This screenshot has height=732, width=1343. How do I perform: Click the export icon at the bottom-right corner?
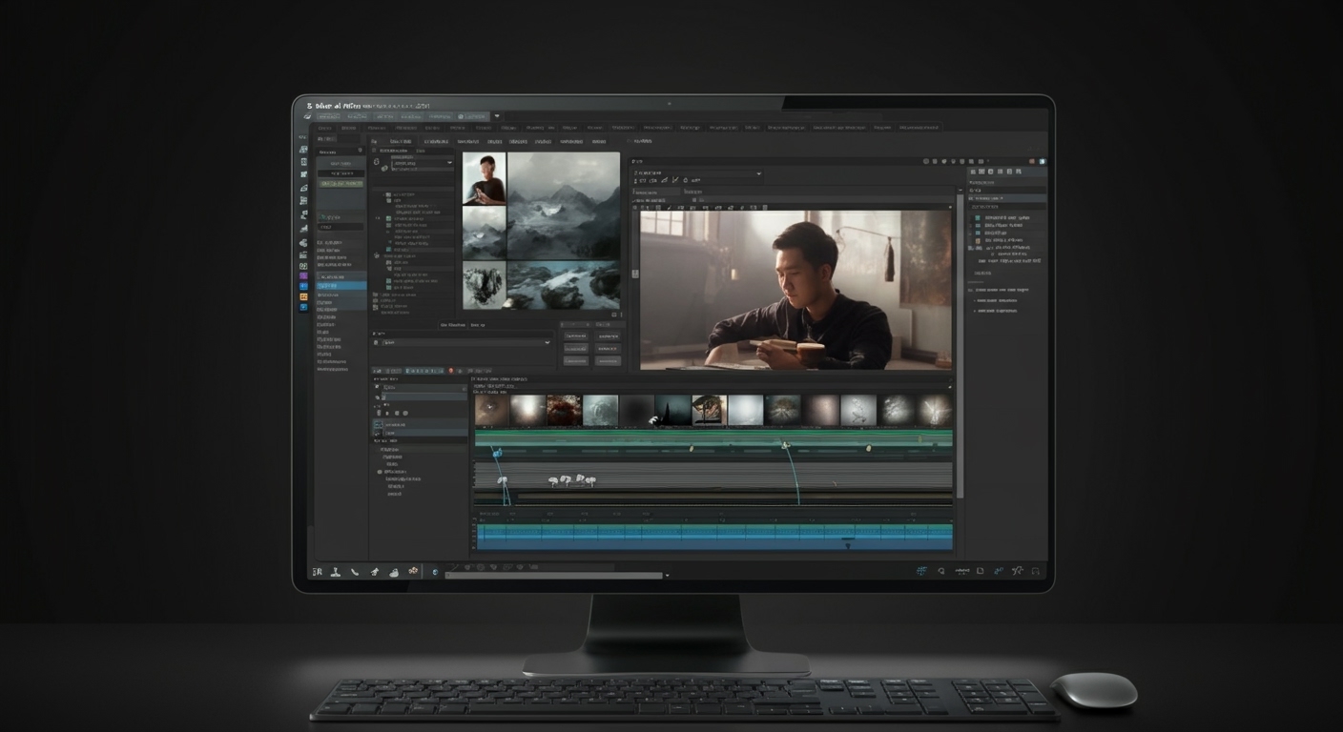pos(1035,571)
